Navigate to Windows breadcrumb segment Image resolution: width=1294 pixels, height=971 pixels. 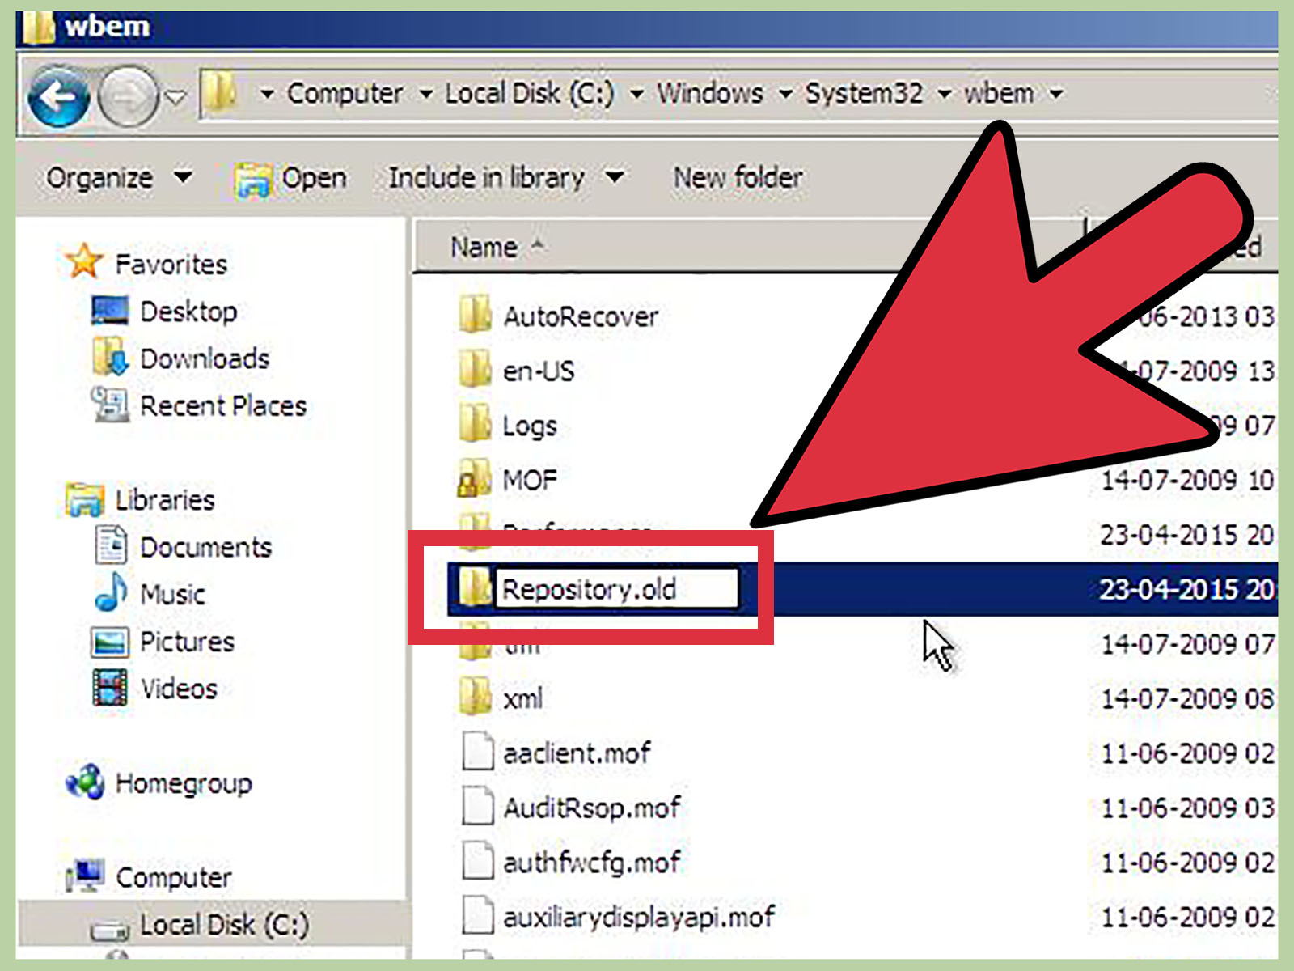point(709,93)
